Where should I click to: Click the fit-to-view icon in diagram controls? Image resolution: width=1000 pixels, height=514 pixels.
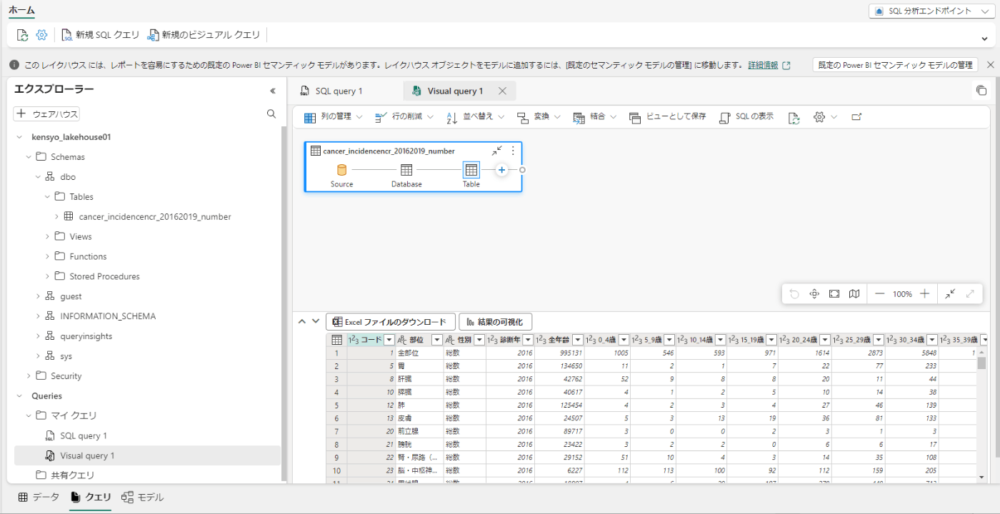pyautogui.click(x=834, y=294)
